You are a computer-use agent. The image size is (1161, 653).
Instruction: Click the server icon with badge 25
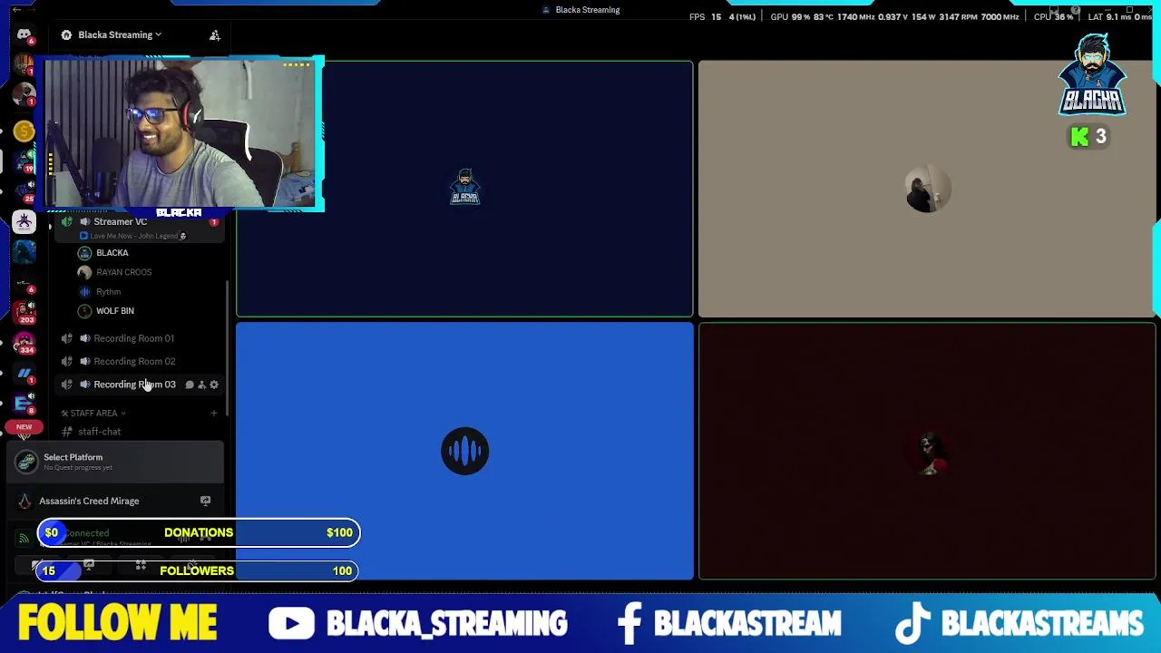[24, 190]
